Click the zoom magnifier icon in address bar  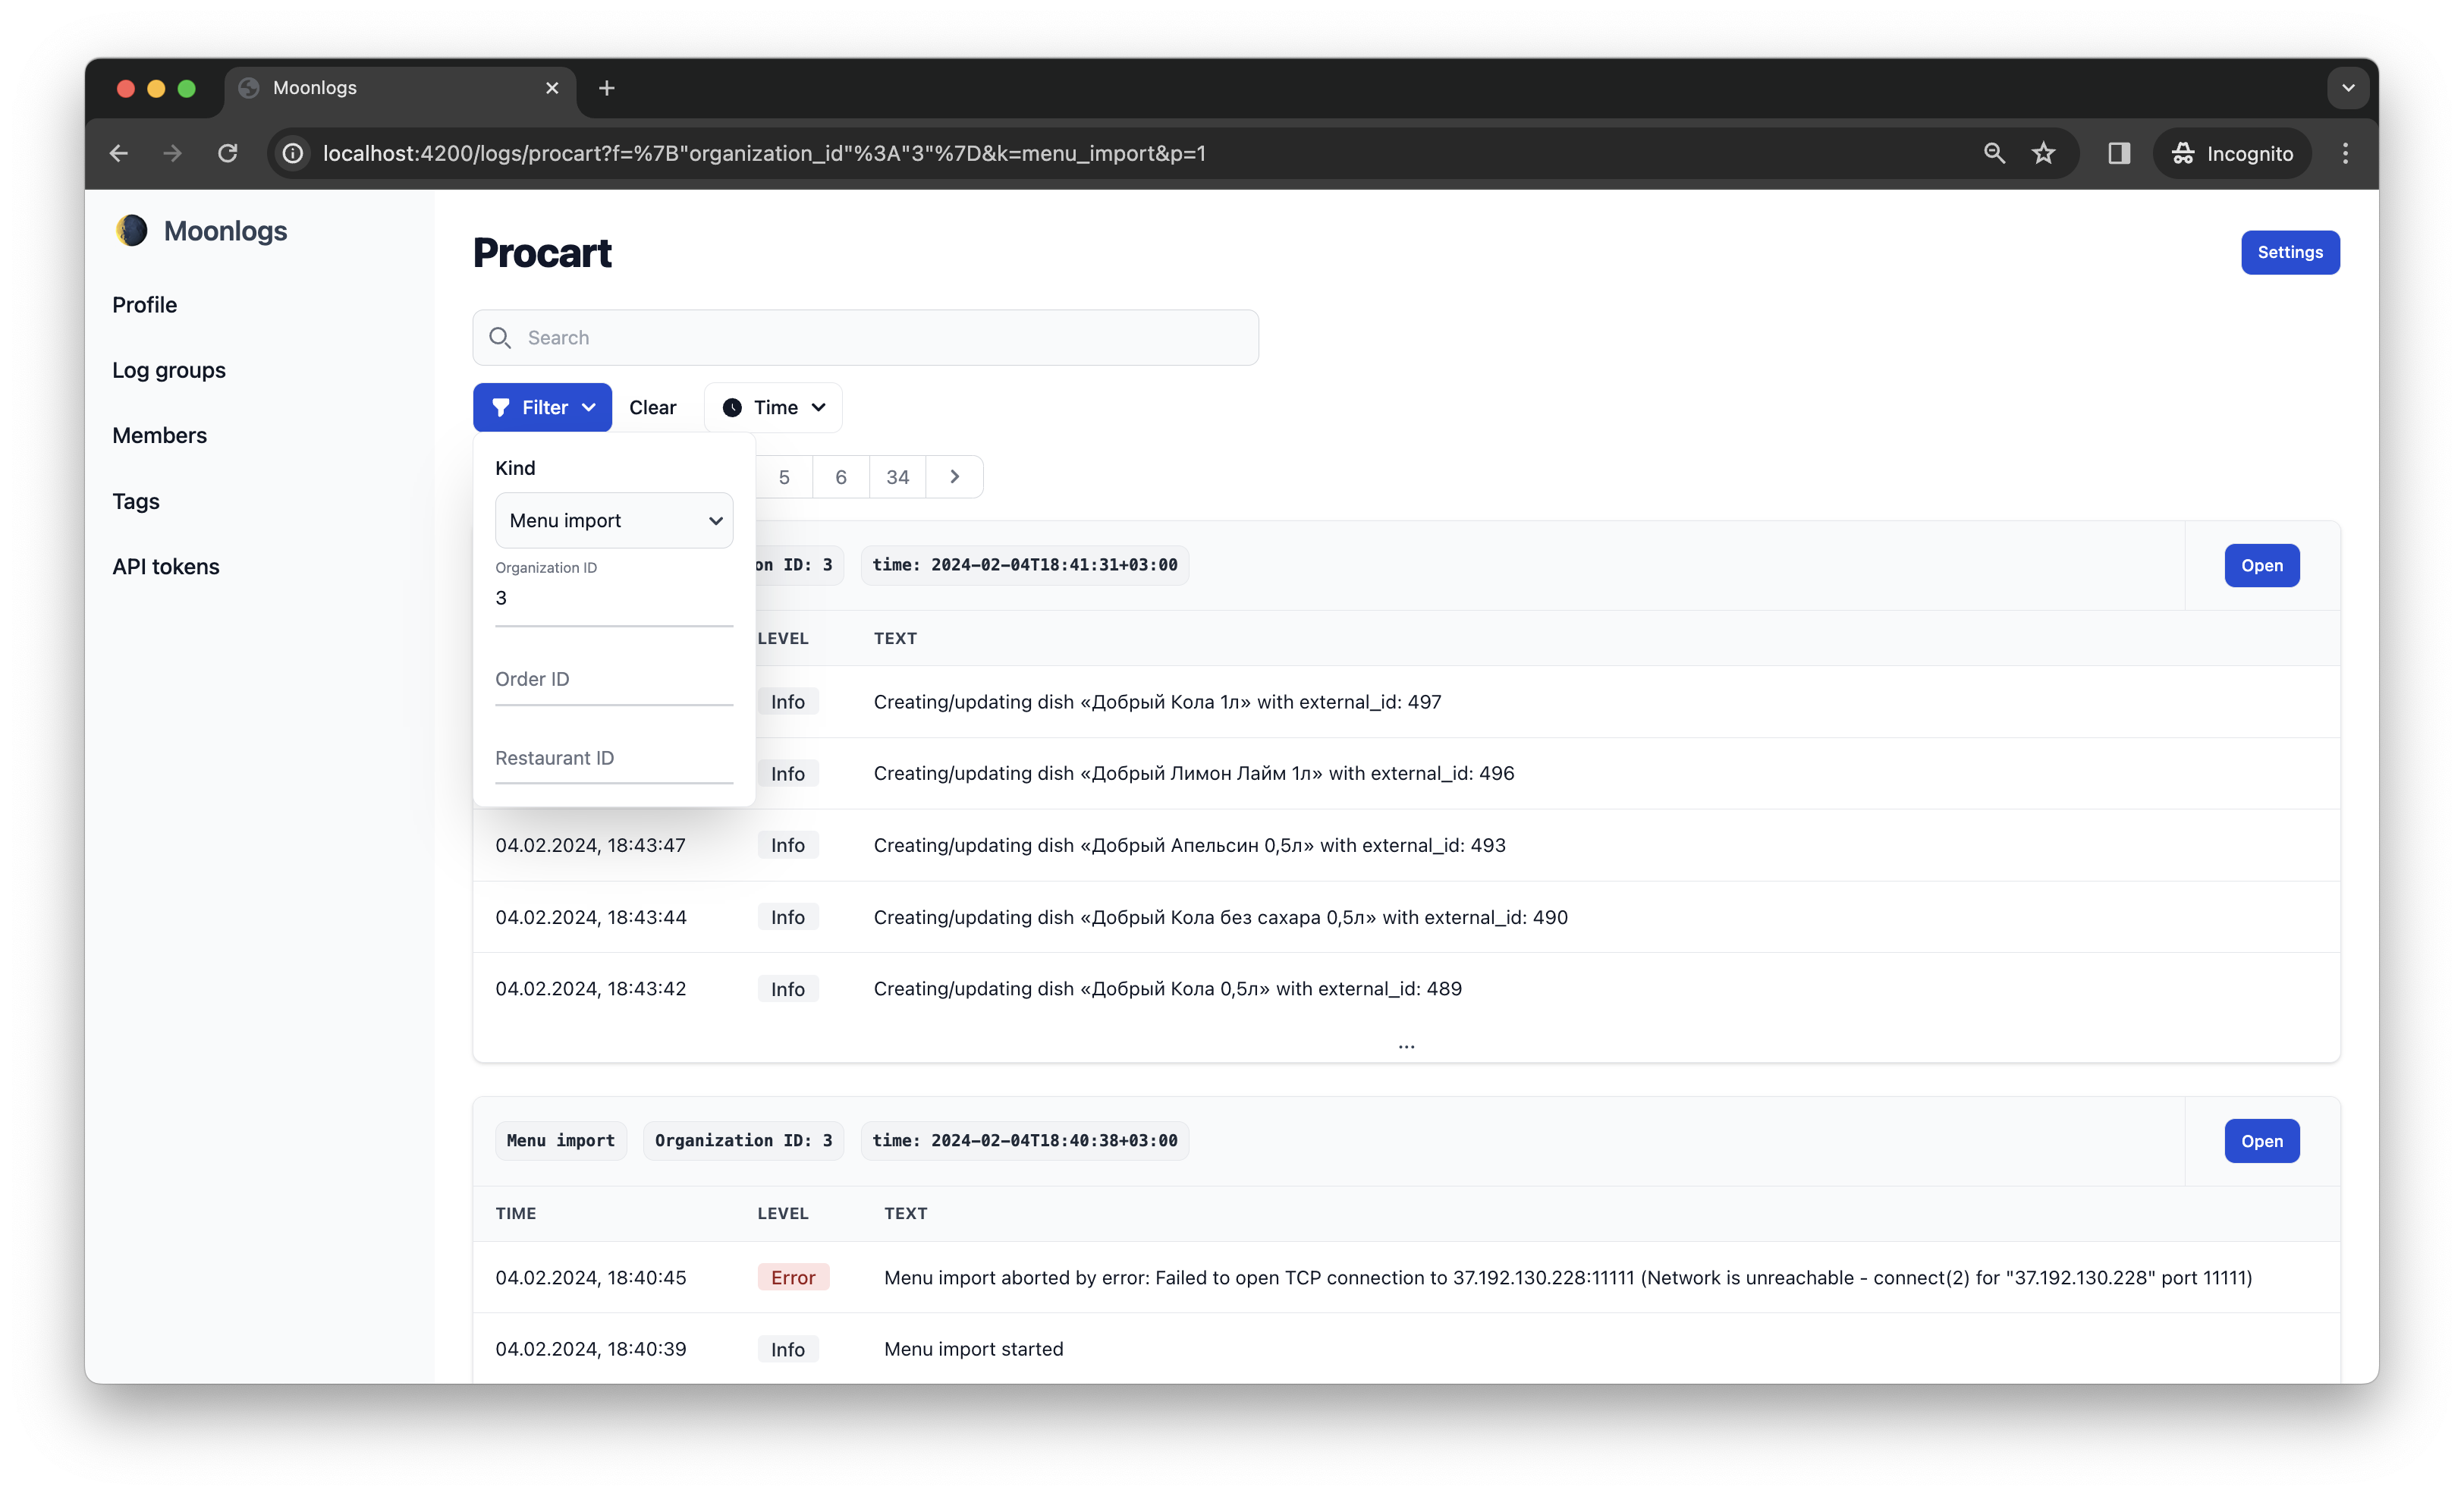[1994, 153]
